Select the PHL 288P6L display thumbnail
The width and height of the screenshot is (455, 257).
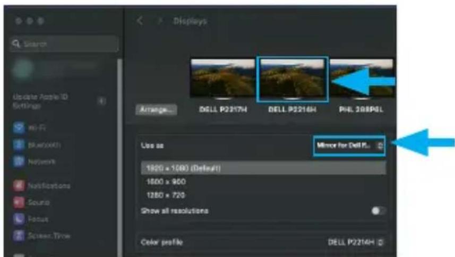pos(361,79)
